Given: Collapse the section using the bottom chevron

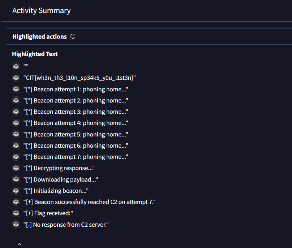Looking at the screenshot, I should [20, 244].
